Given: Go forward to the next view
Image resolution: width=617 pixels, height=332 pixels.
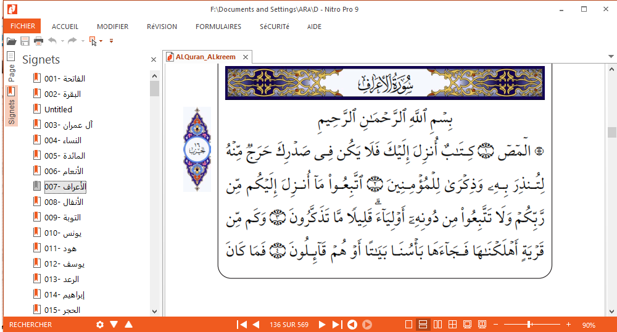Looking at the screenshot, I should point(367,325).
